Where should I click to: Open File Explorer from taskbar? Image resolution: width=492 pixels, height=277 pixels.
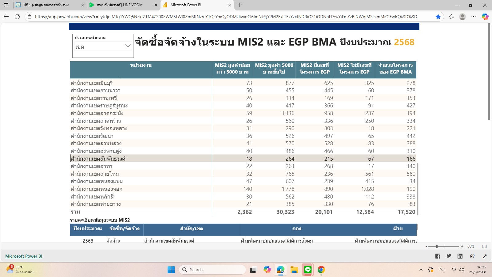click(294, 270)
